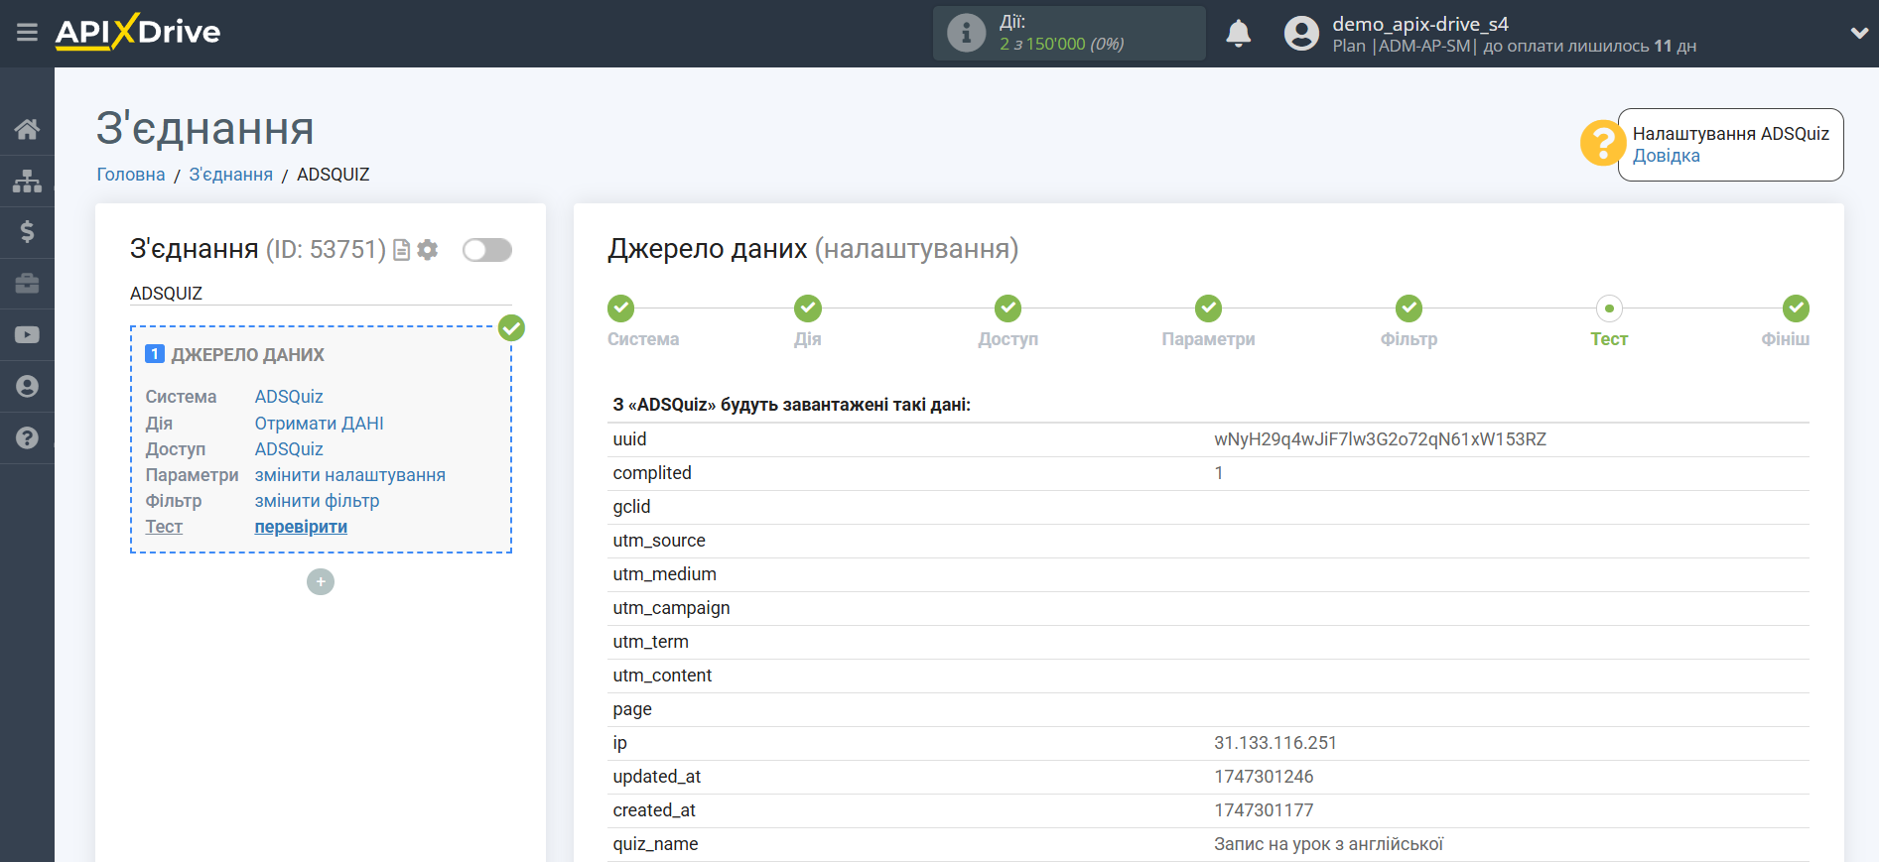Open the Довідка link
Image resolution: width=1879 pixels, height=862 pixels.
coord(1666,156)
